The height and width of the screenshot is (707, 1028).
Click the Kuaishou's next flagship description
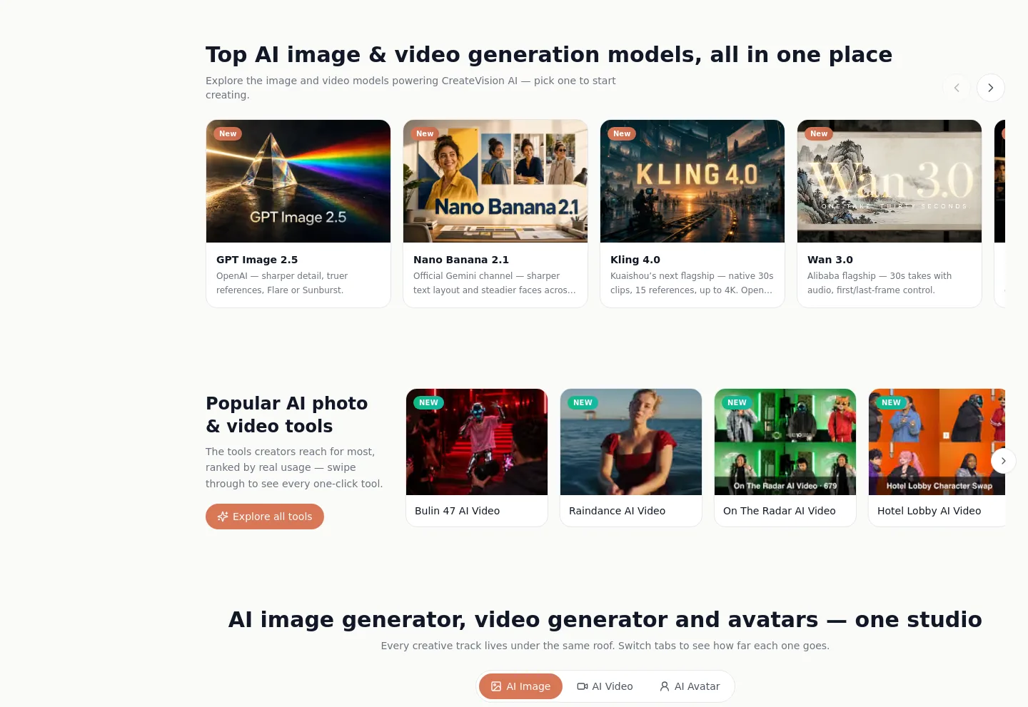click(x=692, y=283)
